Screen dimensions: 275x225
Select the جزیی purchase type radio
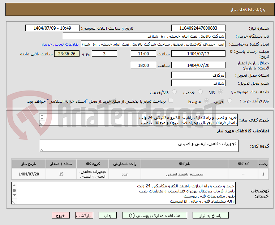click(x=229, y=101)
